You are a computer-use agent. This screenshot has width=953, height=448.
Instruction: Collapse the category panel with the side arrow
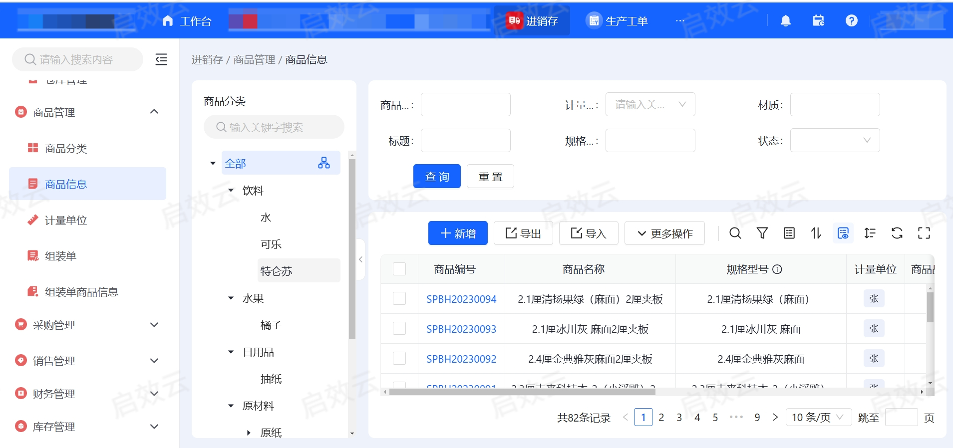(360, 259)
